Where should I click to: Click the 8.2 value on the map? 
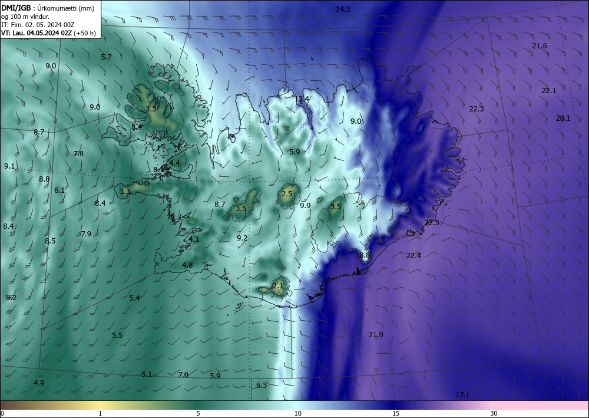coord(11,298)
